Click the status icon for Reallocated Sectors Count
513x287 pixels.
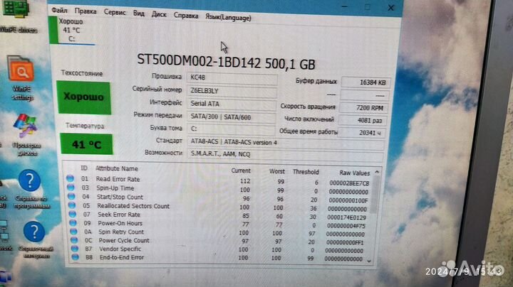(72, 205)
